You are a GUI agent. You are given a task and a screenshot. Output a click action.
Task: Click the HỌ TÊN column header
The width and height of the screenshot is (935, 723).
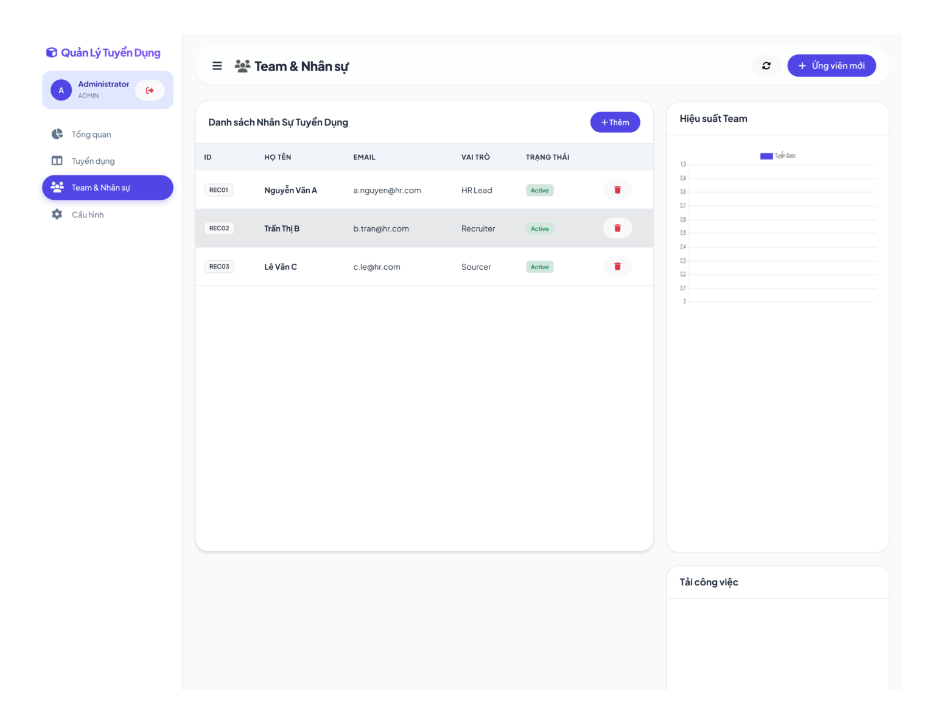(x=278, y=157)
